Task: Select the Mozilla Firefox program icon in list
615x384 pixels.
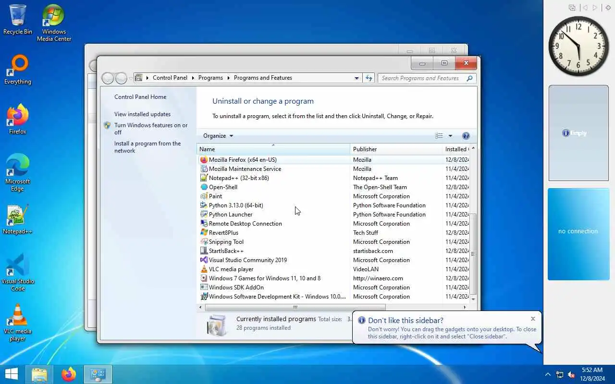Action: (204, 160)
